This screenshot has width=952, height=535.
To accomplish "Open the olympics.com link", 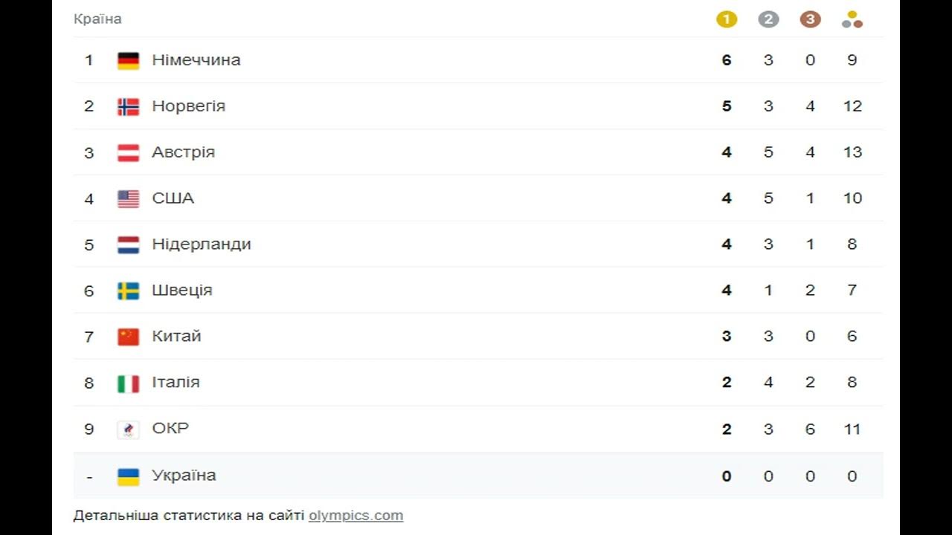I will [356, 515].
